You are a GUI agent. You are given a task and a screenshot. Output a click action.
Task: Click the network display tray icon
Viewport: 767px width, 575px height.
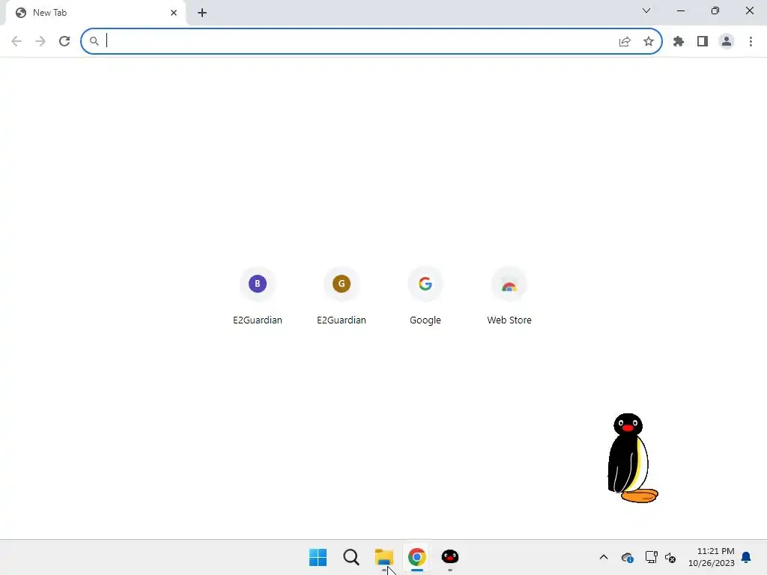[651, 557]
